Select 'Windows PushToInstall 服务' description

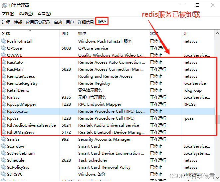[105, 41]
